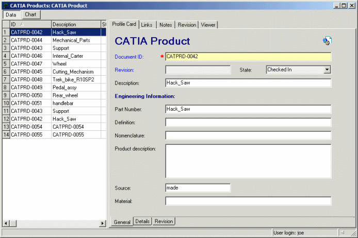Click the CATIA product document icon

click(x=327, y=41)
